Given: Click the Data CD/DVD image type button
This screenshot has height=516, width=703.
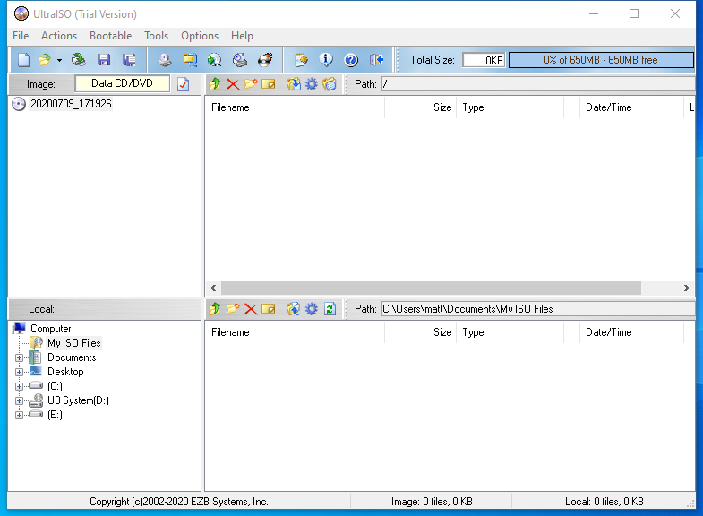Looking at the screenshot, I should (122, 83).
